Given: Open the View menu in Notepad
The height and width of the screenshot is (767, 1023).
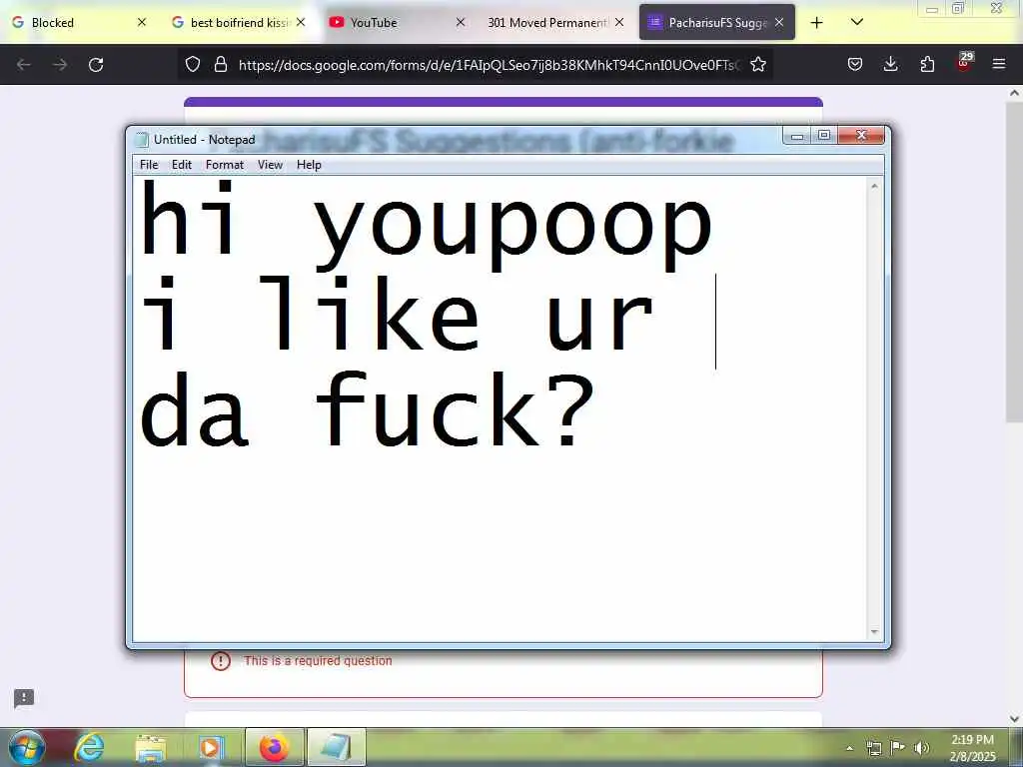Looking at the screenshot, I should point(270,165).
